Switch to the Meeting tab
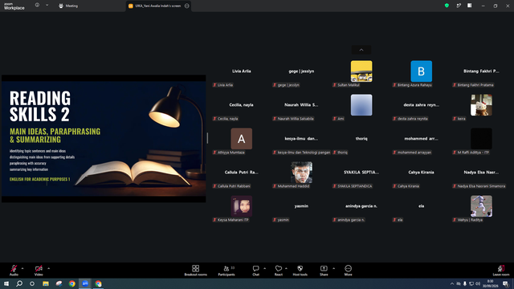This screenshot has width=514, height=289. tap(68, 6)
